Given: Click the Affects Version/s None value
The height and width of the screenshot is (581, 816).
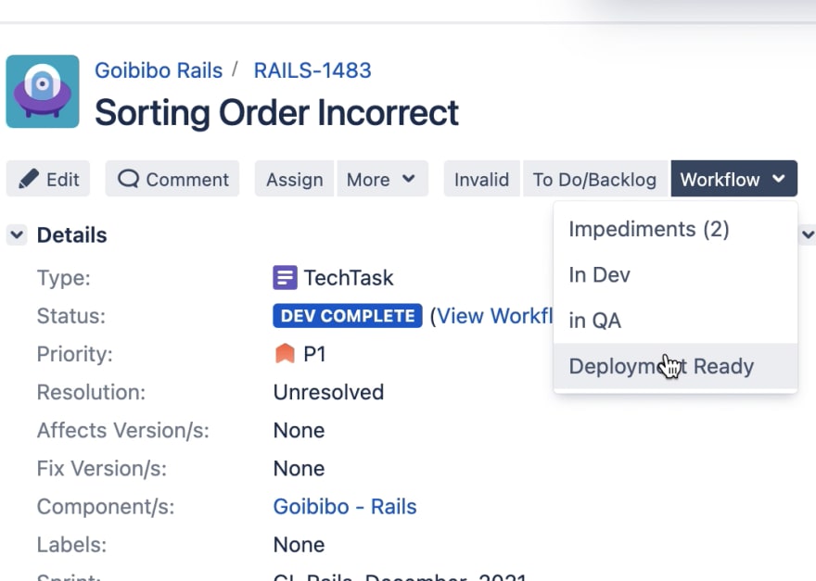Looking at the screenshot, I should click(299, 431).
